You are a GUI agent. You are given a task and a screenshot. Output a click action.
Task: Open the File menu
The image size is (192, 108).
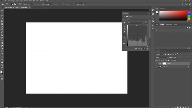coord(5,1)
